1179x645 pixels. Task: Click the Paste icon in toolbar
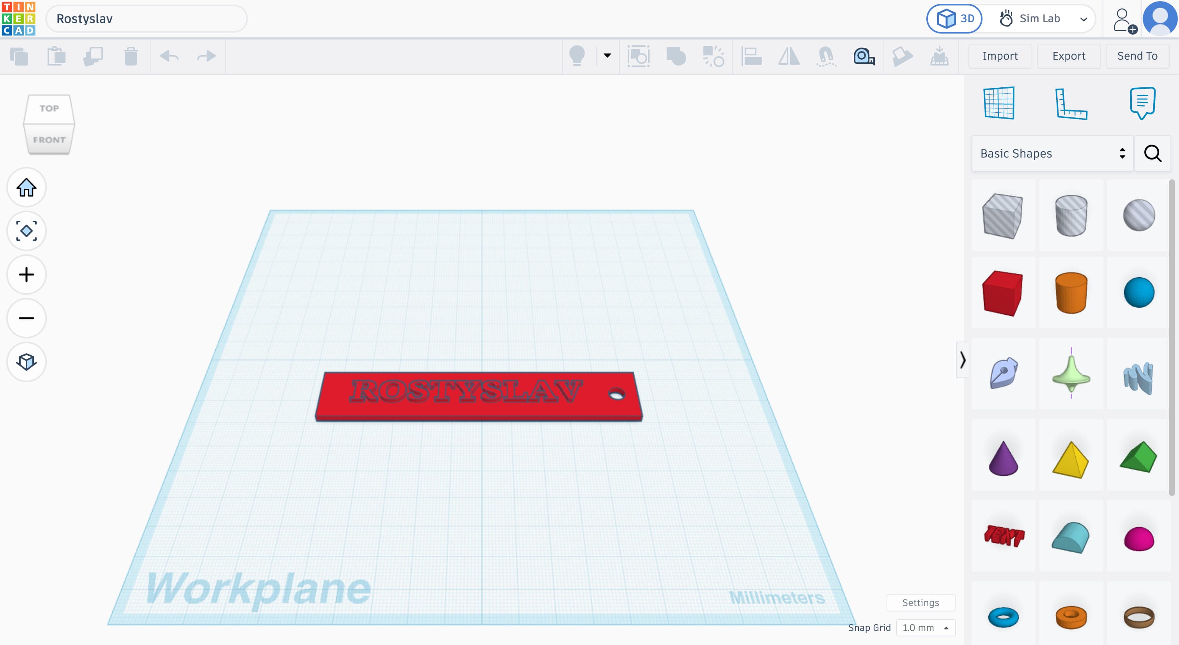coord(56,56)
